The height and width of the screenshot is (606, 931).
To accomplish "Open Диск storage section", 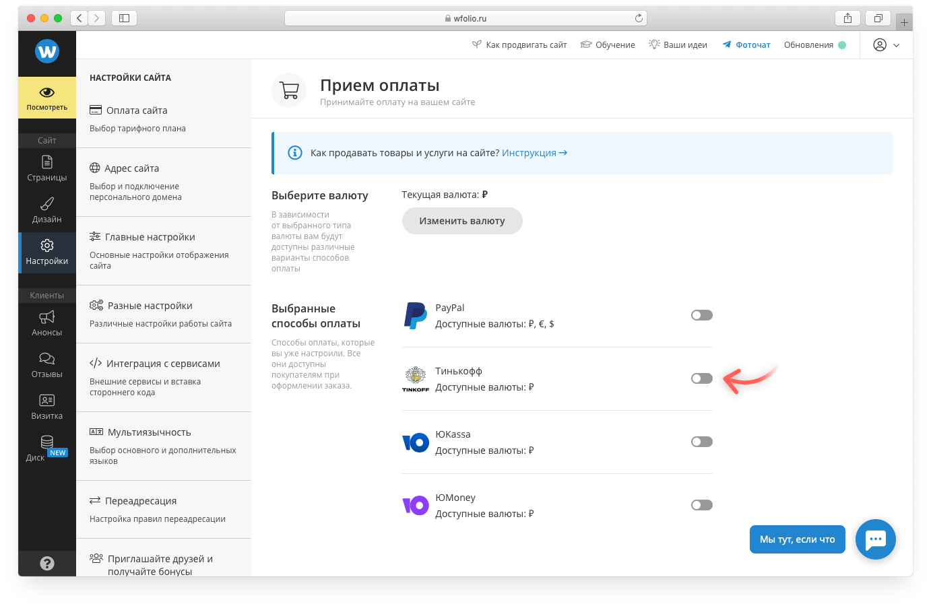I will [x=47, y=449].
